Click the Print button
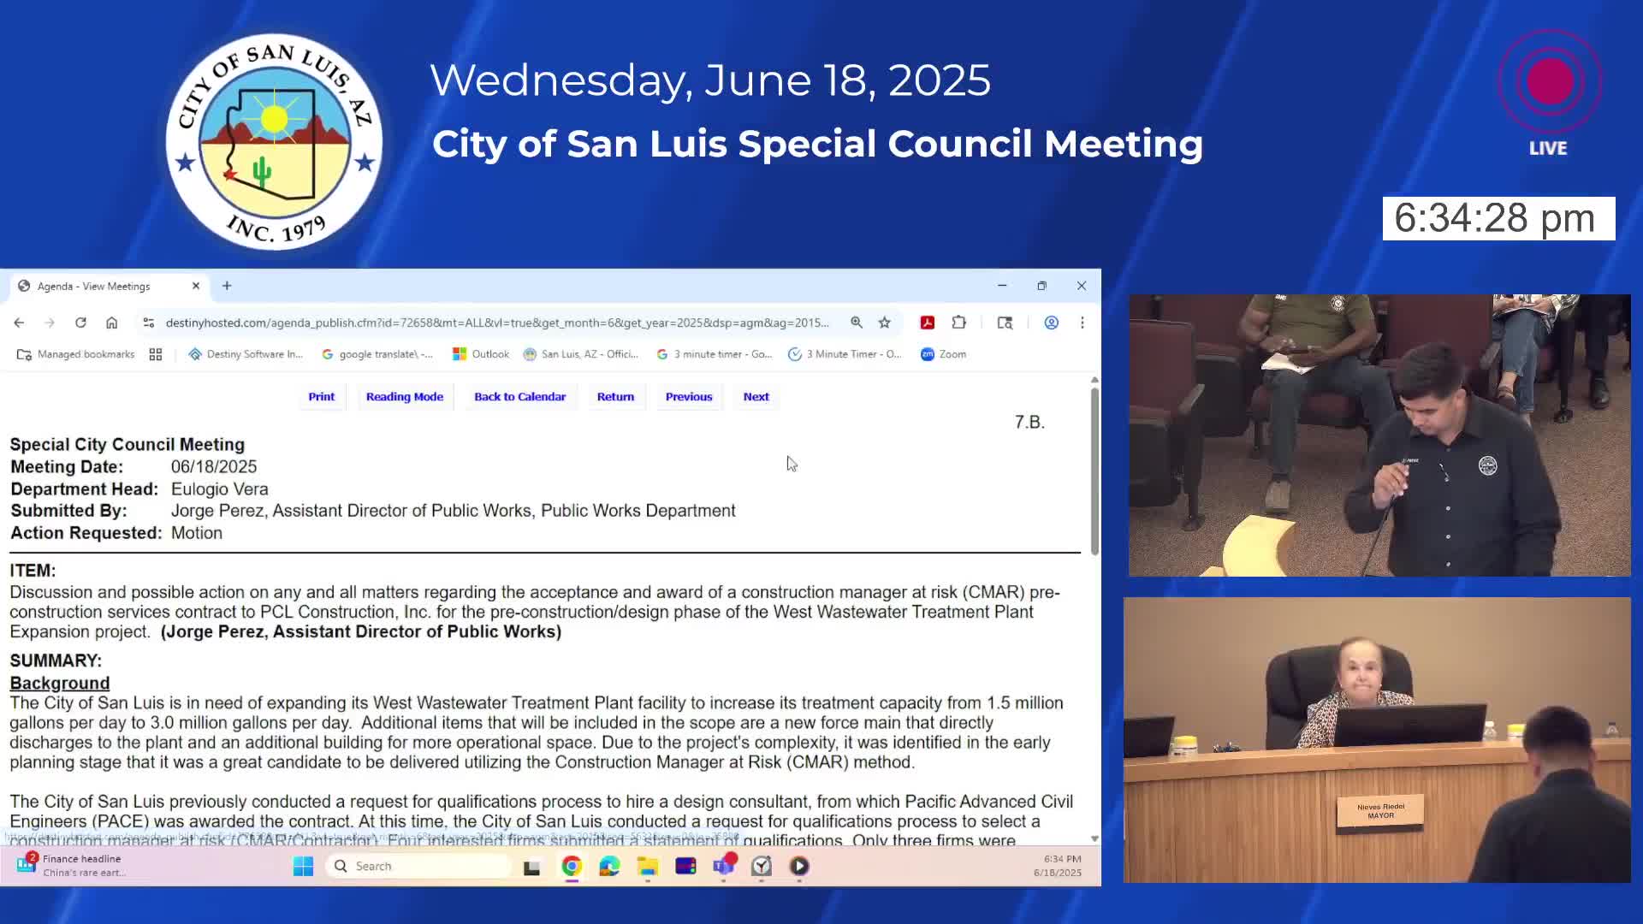Screen dimensions: 1643x924 [321, 397]
